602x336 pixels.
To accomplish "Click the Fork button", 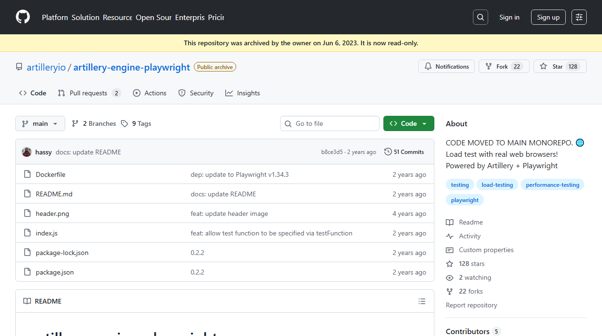I will 504,67.
